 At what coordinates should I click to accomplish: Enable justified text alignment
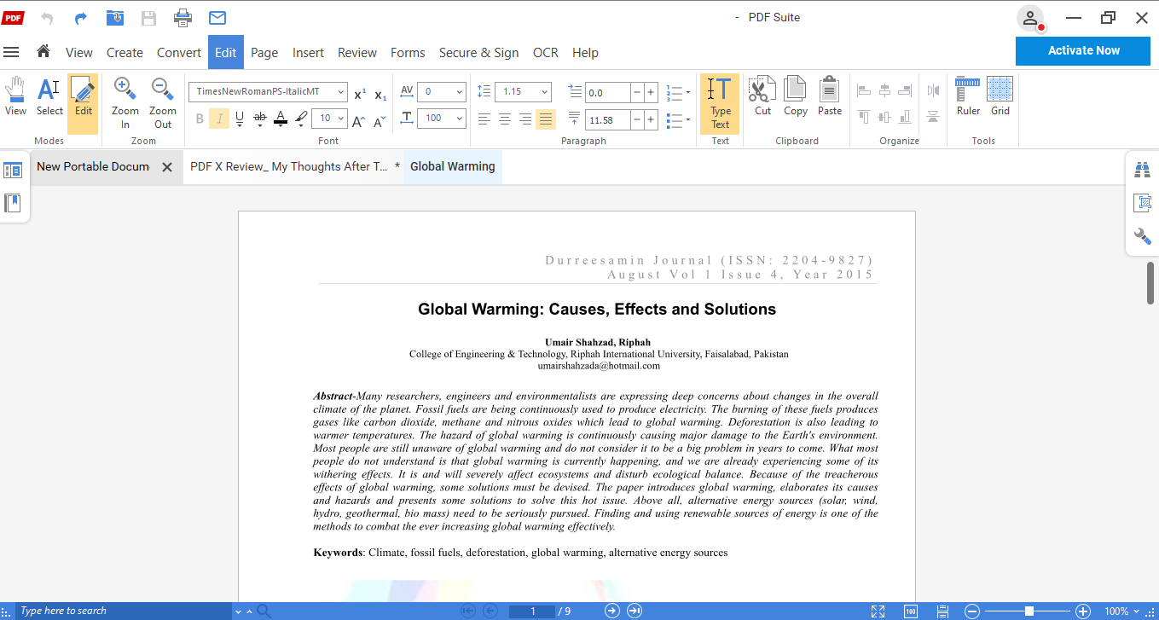pyautogui.click(x=546, y=119)
